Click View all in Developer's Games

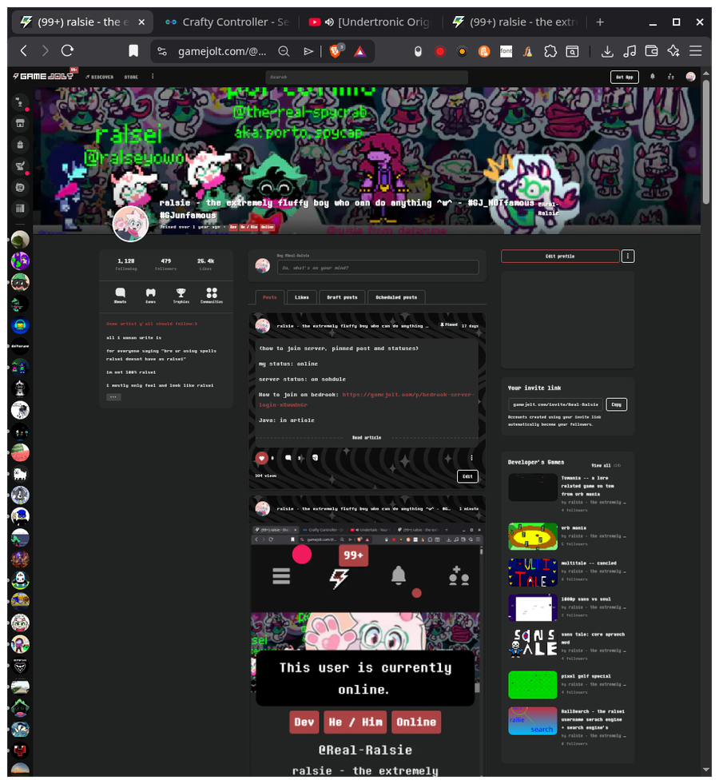coord(601,465)
